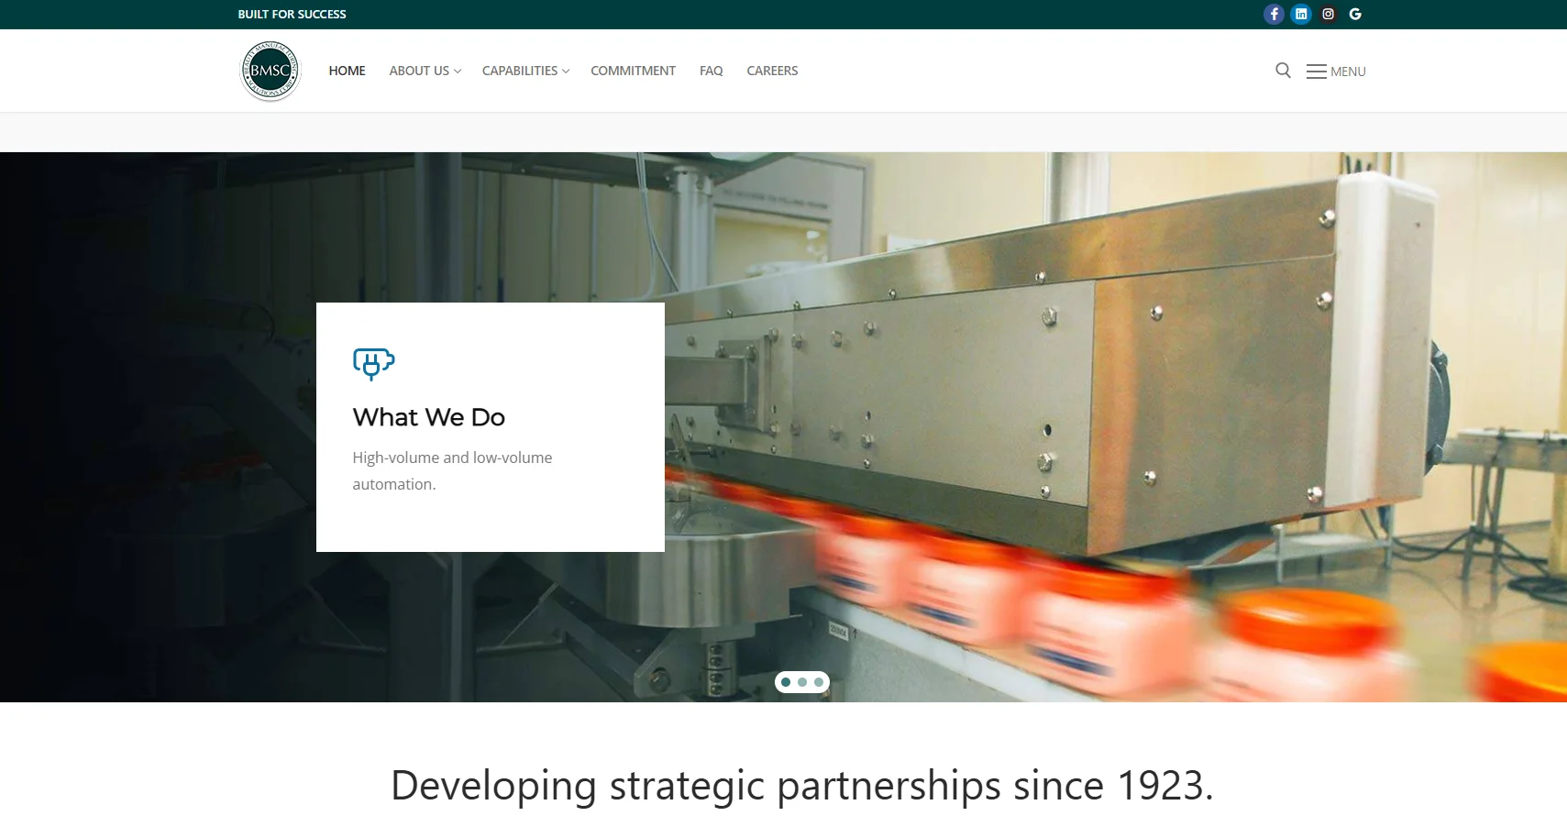Click the plug icon above What We Do
1567x827 pixels.
(374, 364)
